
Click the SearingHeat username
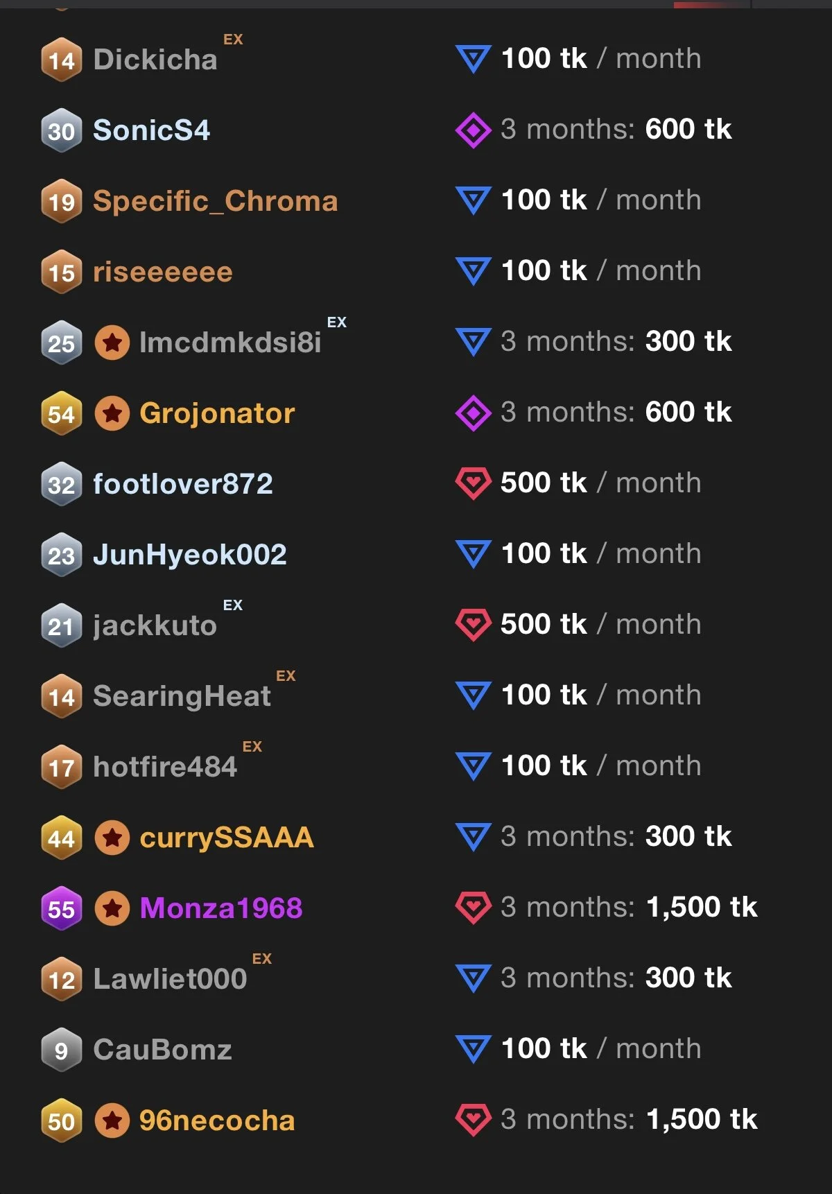[182, 697]
